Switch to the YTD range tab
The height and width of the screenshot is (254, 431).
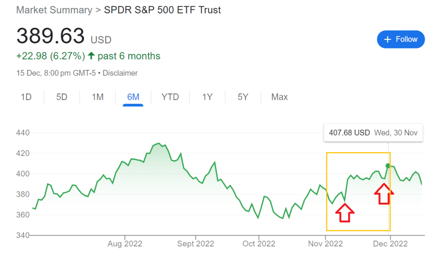coord(170,97)
